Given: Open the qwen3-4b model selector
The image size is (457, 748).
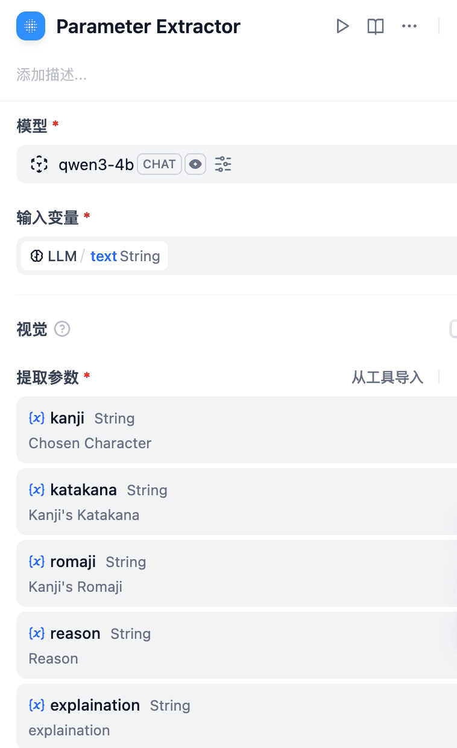Looking at the screenshot, I should pos(236,164).
